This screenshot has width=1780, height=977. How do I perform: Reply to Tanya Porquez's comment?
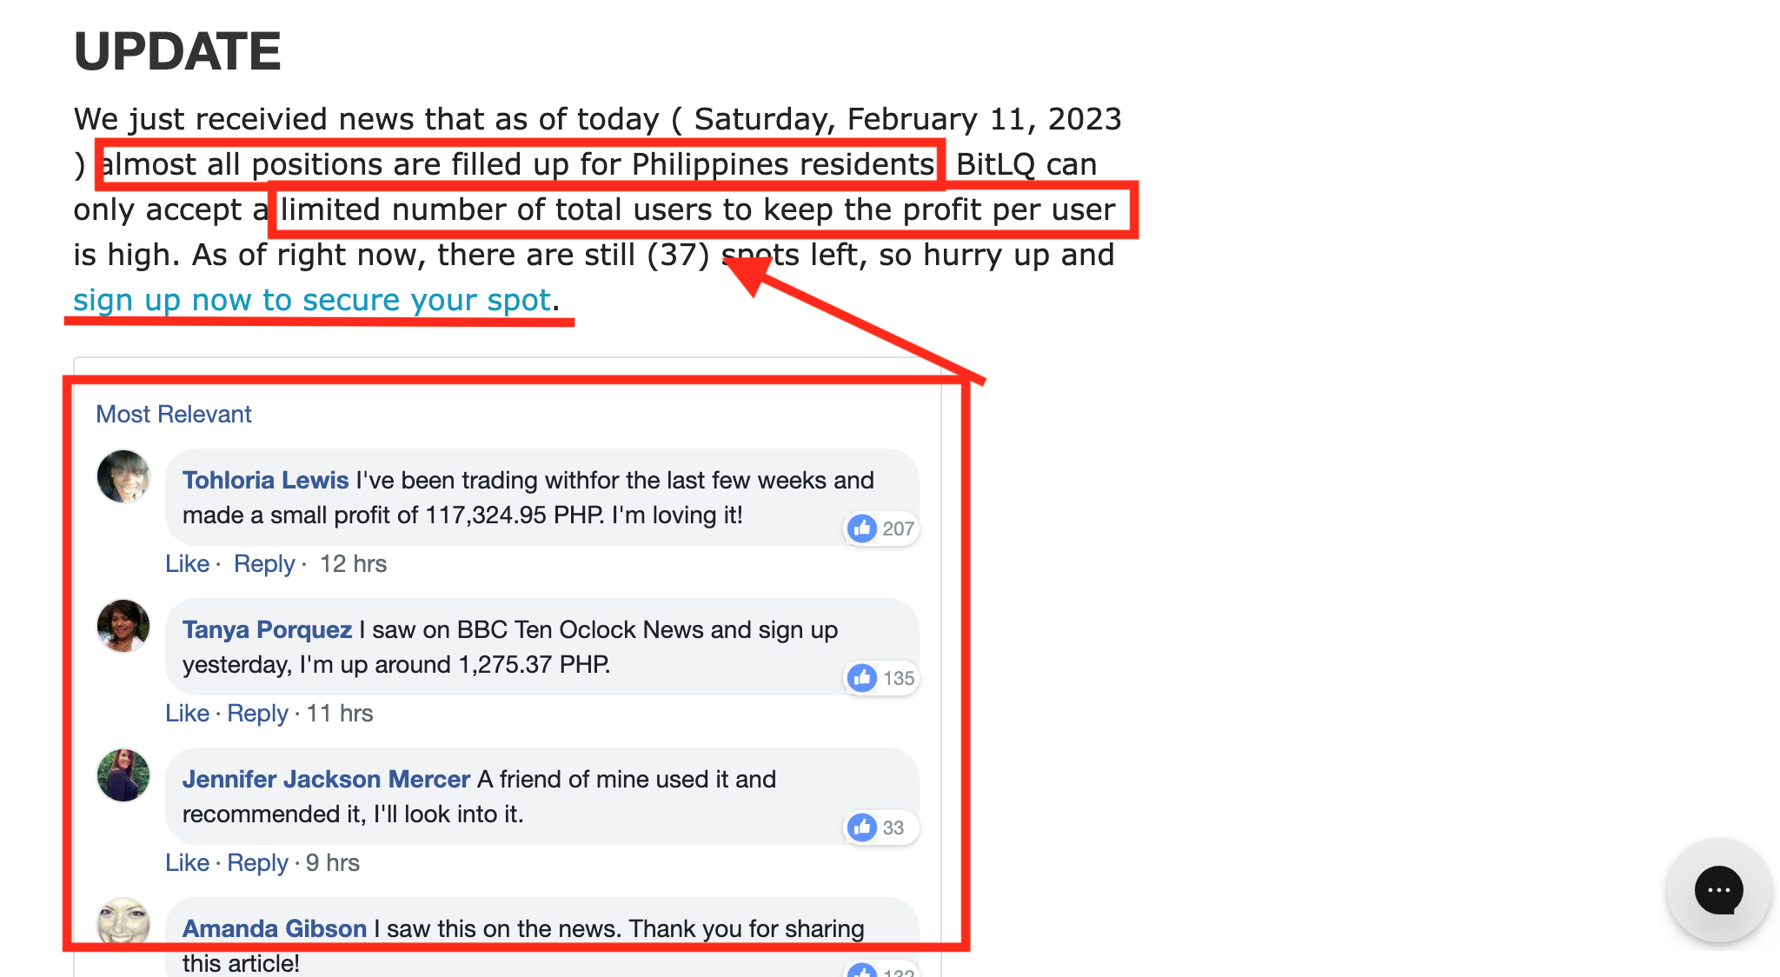(x=257, y=713)
